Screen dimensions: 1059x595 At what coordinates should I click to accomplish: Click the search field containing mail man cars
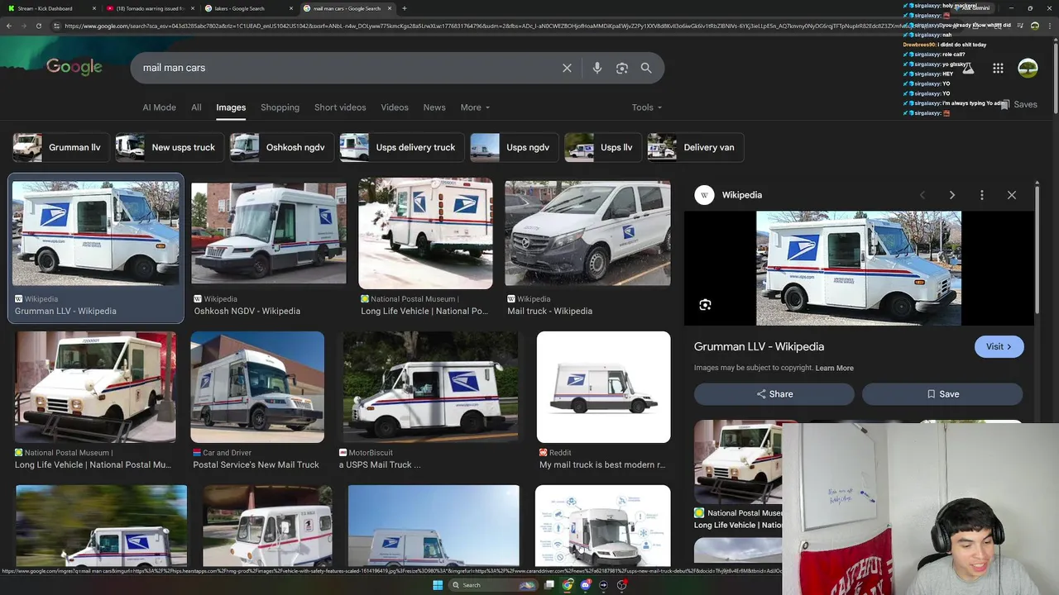pyautogui.click(x=347, y=68)
